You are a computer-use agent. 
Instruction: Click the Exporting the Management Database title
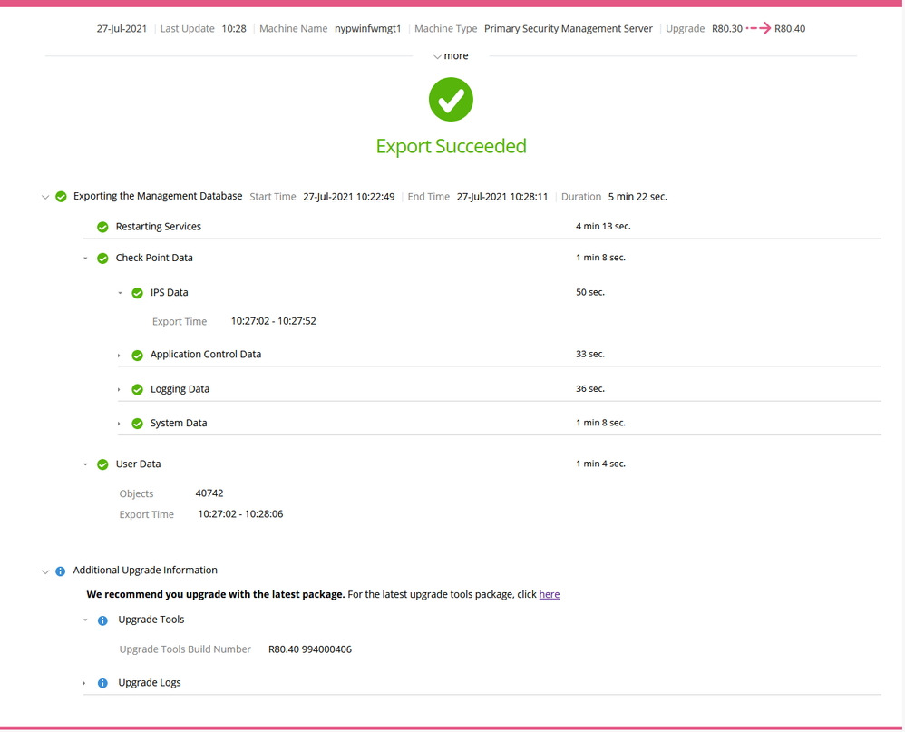pyautogui.click(x=158, y=196)
